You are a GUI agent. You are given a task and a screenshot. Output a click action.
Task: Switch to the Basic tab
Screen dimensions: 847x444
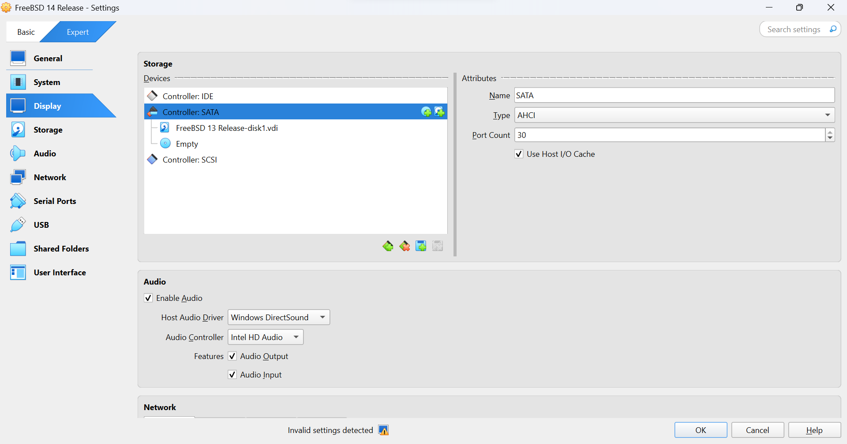coord(26,32)
